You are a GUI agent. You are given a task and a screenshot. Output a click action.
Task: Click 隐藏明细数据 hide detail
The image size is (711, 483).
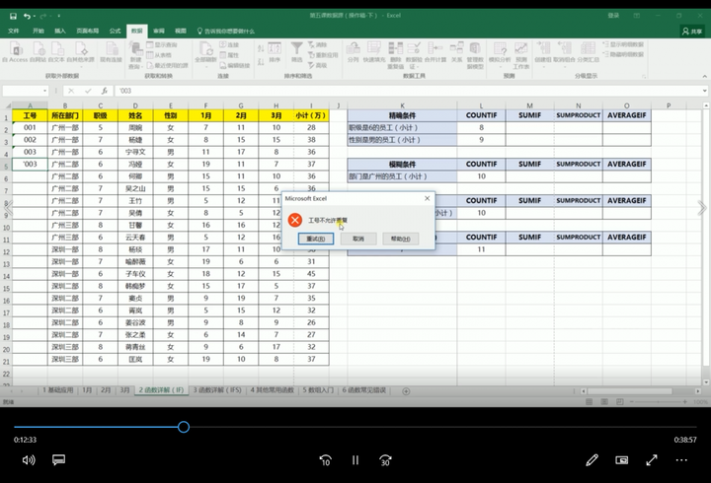click(623, 54)
